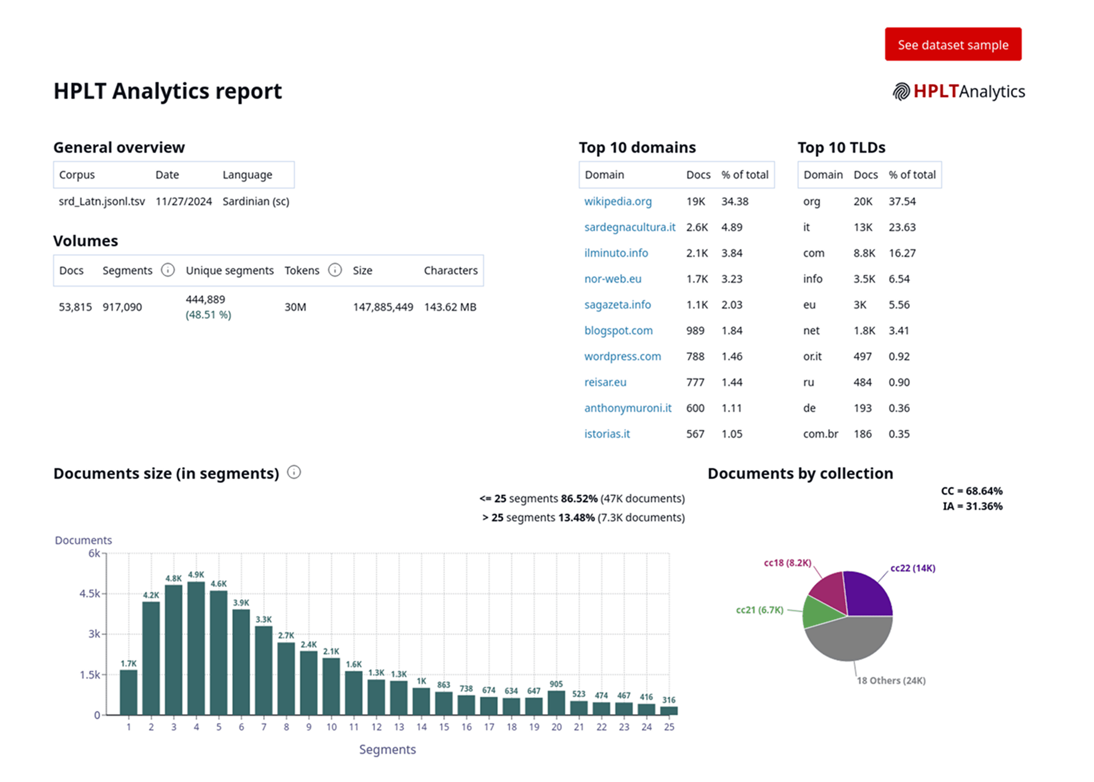Click the Top 10 TLDs heading

(x=842, y=147)
